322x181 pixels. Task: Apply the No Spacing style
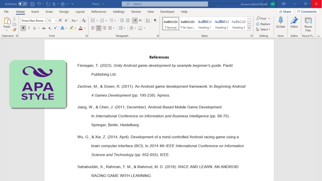188,24
